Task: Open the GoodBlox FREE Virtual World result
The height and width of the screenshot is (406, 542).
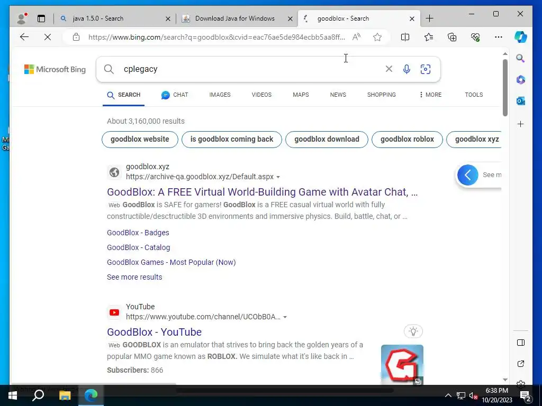Action: point(263,192)
